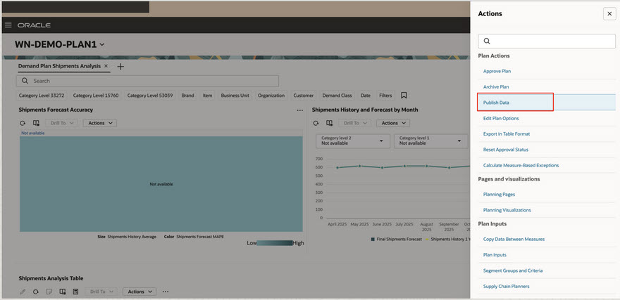Click the Date filter chip
This screenshot has height=300, width=620.
366,96
